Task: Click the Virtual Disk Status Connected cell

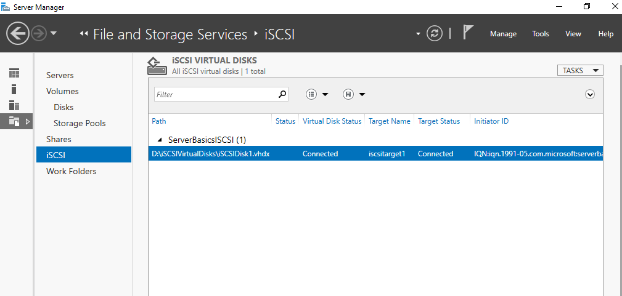Action: 320,154
